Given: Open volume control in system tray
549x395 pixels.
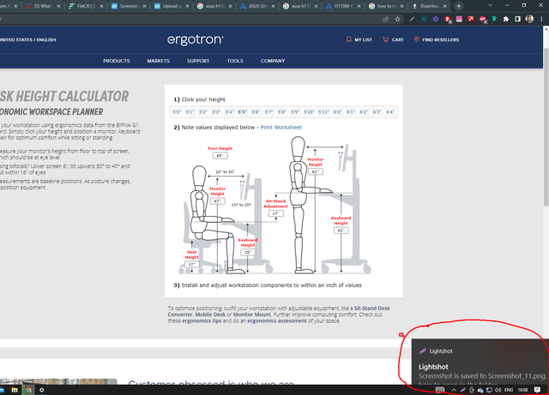Looking at the screenshot, I should click(498, 390).
